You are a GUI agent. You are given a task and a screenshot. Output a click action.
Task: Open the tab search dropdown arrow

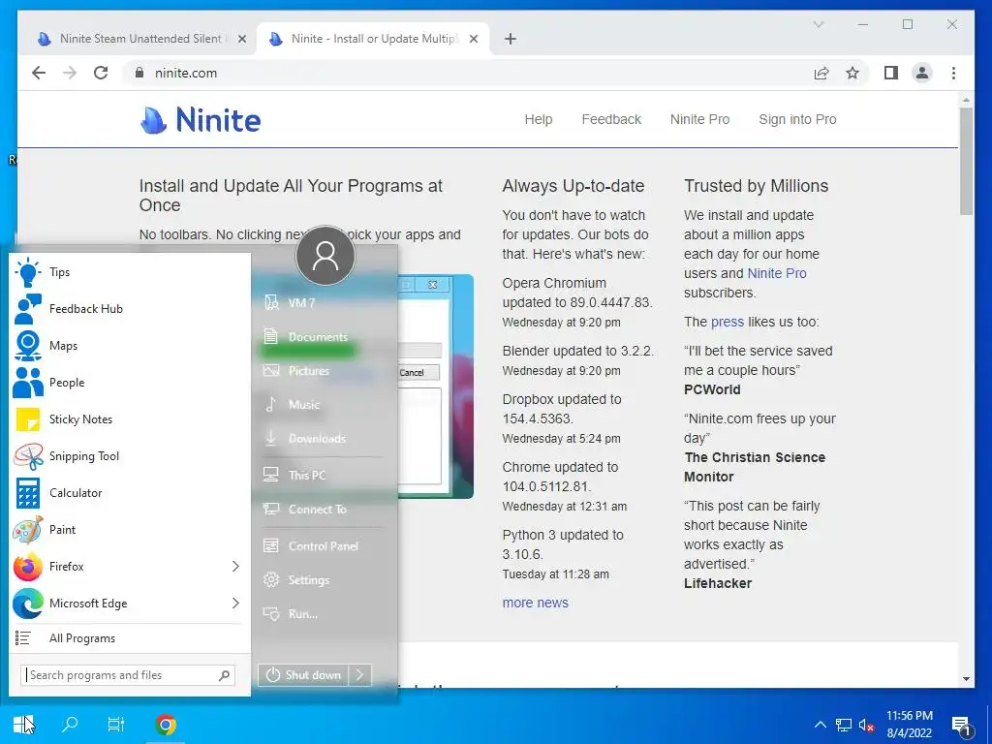tap(818, 24)
